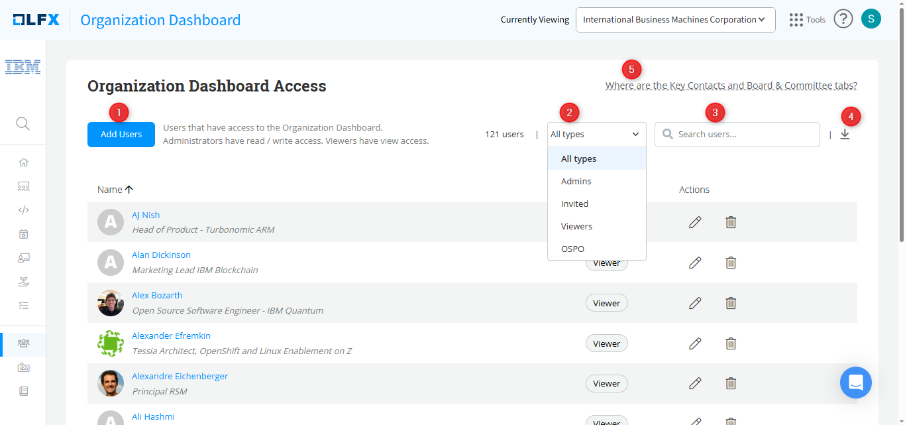
Task: Choose OSPO in the filter list
Action: tap(572, 249)
